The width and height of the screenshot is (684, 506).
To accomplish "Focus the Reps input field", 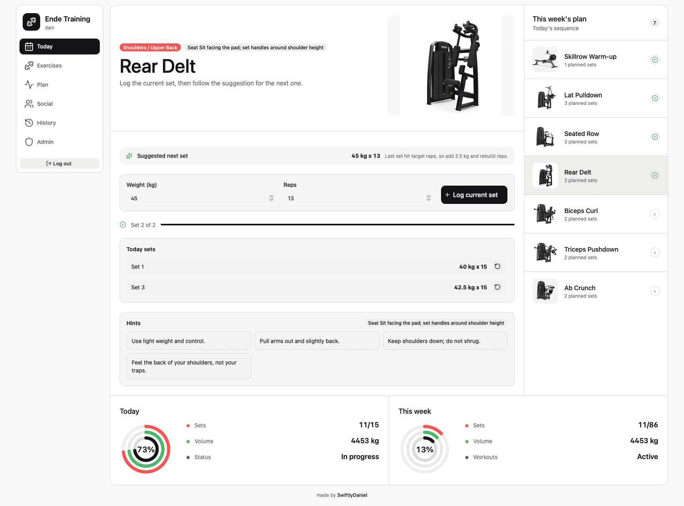I will [359, 198].
